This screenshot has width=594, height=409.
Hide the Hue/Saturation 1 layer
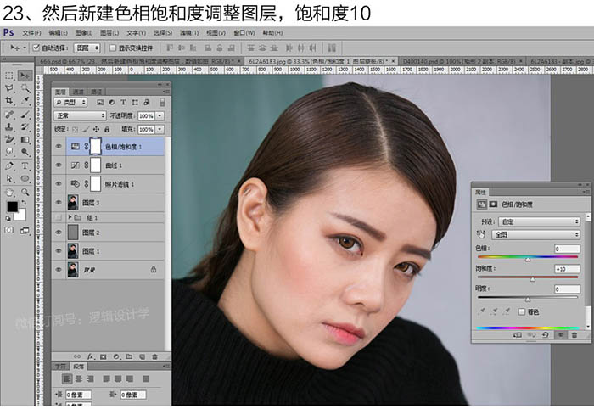[x=59, y=146]
